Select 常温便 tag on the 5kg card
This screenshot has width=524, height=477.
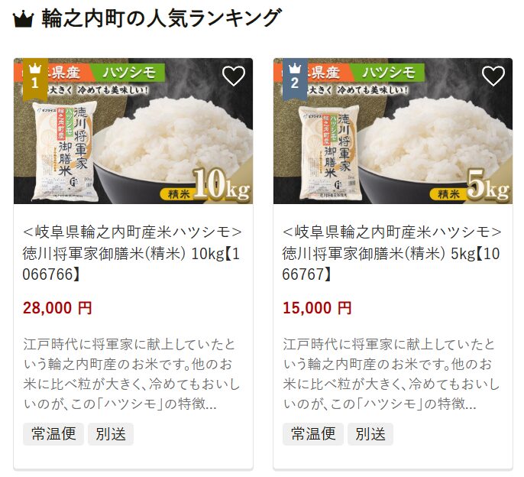[313, 434]
